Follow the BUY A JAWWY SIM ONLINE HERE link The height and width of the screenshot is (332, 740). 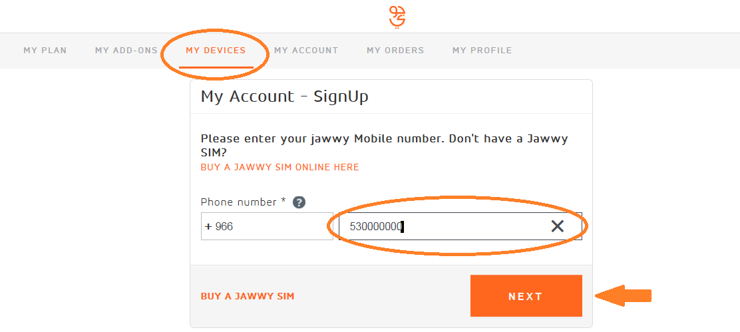pos(280,168)
